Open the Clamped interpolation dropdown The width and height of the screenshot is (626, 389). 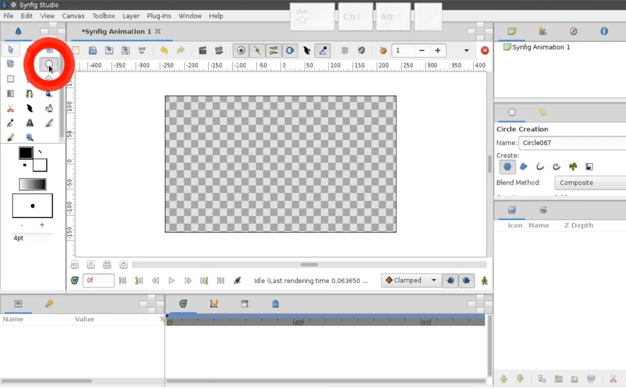[411, 280]
